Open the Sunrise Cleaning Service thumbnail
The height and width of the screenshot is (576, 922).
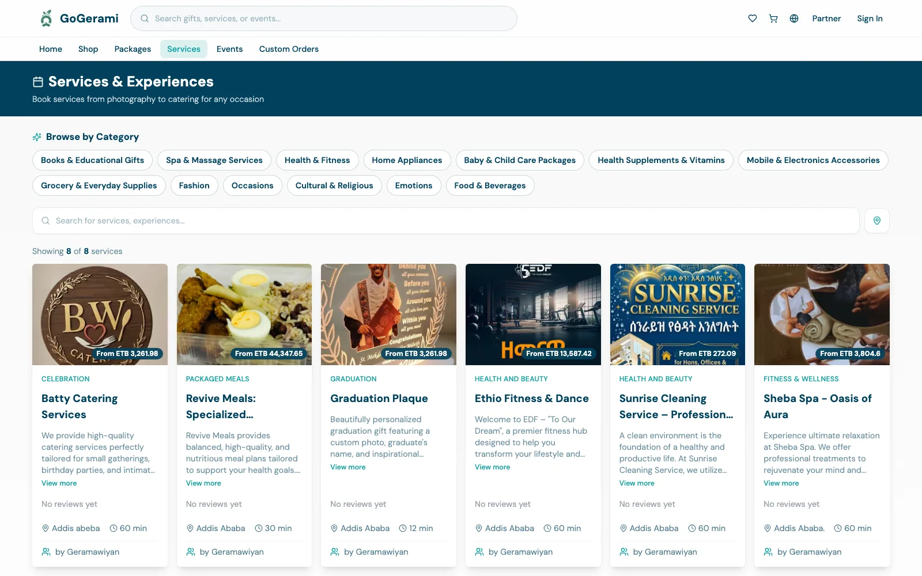(x=678, y=314)
